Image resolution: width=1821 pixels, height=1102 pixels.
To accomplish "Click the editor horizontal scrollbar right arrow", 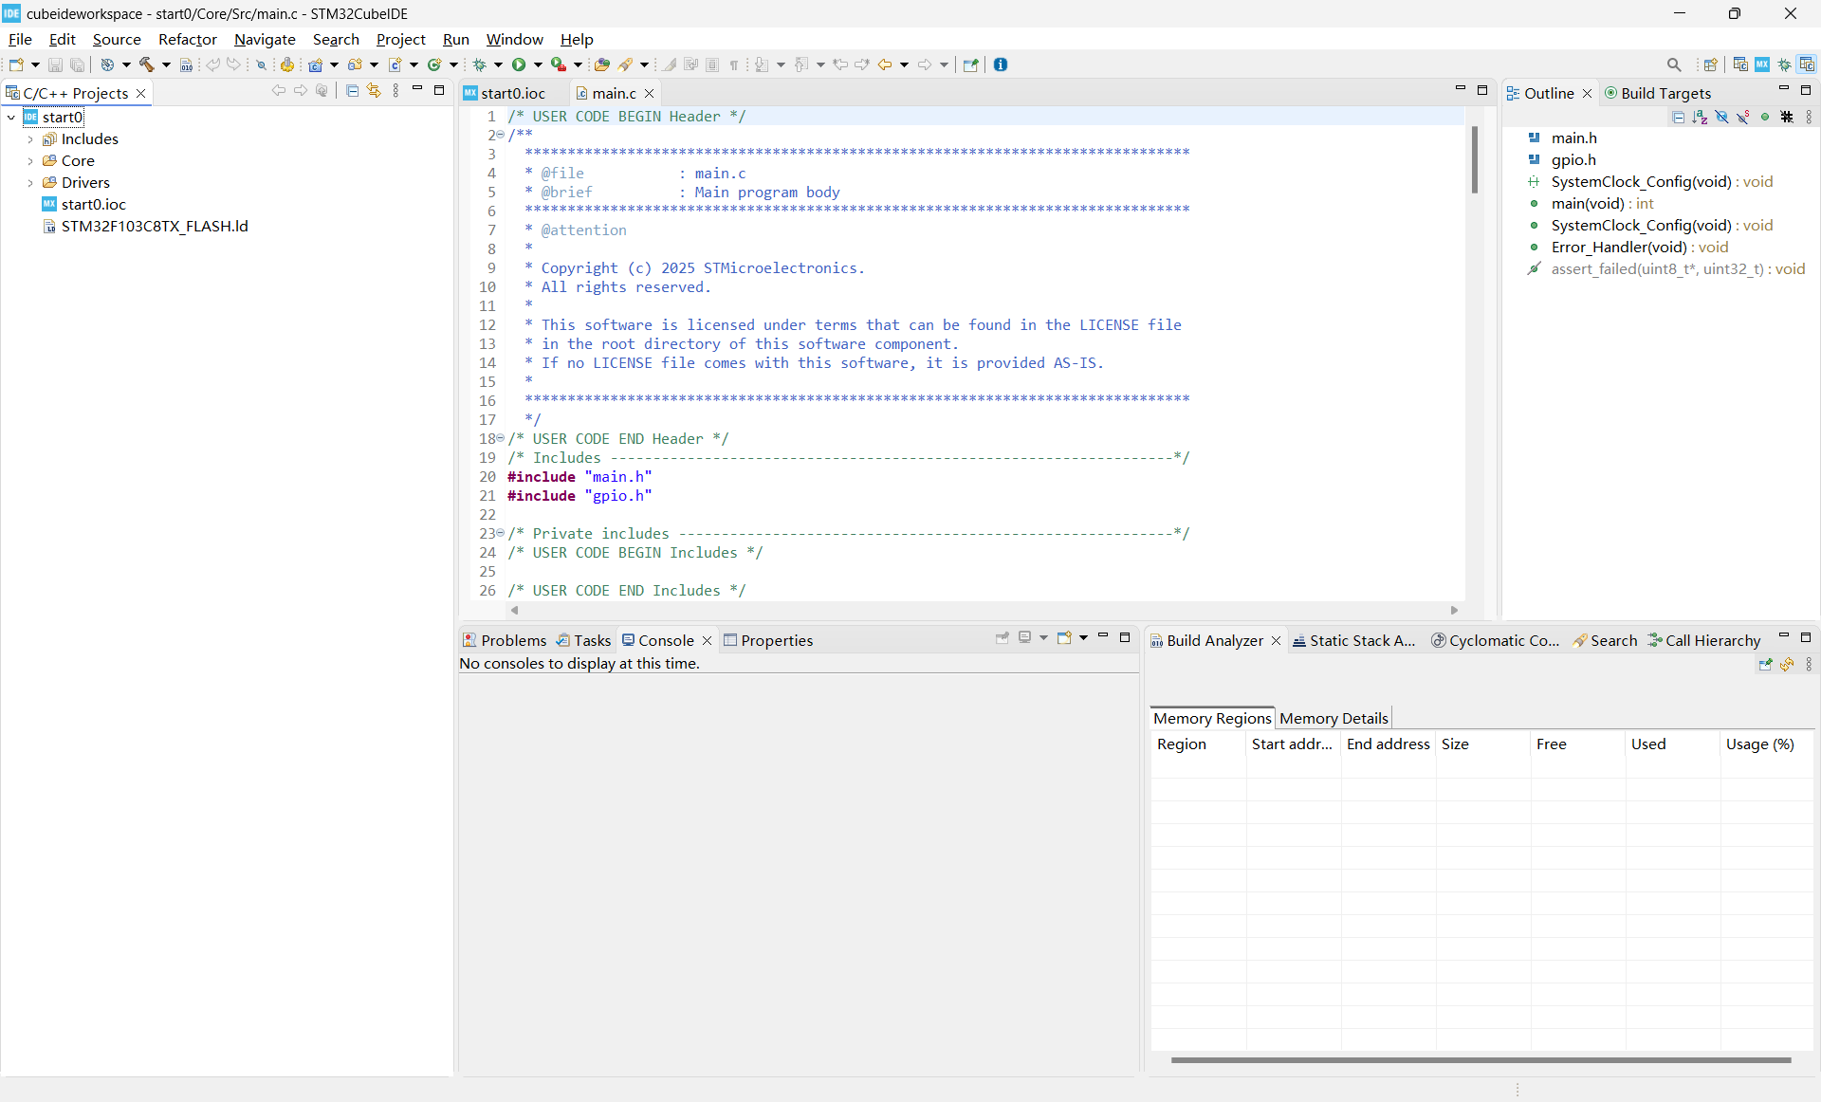I will (1454, 610).
